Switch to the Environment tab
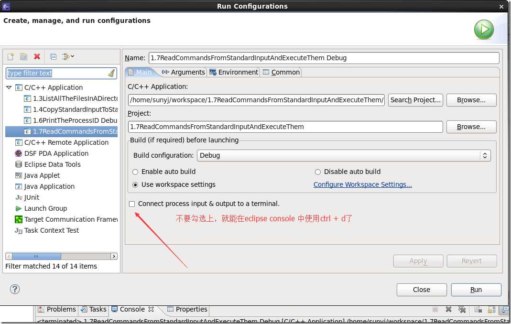The image size is (511, 324). coord(234,72)
